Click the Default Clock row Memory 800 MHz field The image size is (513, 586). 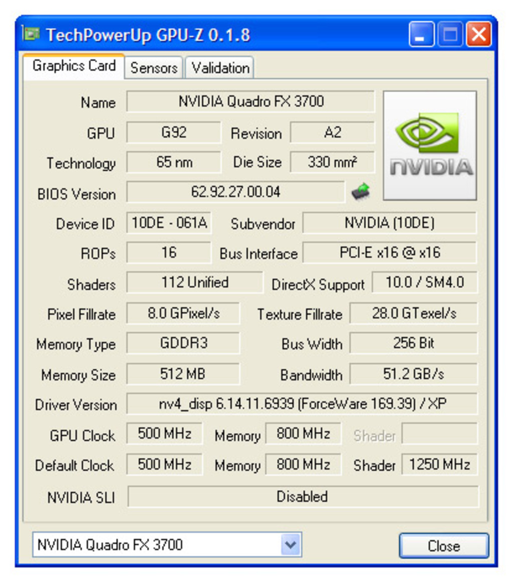[x=303, y=464]
